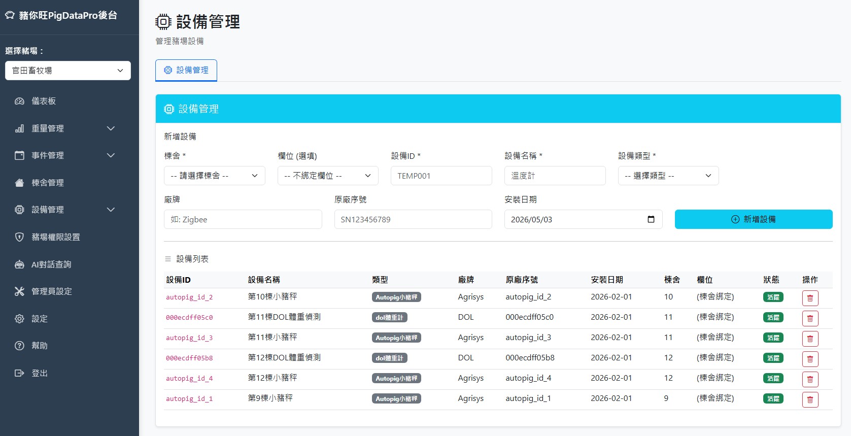This screenshot has height=436, width=851.
Task: Open the 選擇豬場 farm dropdown
Action: (x=68, y=71)
